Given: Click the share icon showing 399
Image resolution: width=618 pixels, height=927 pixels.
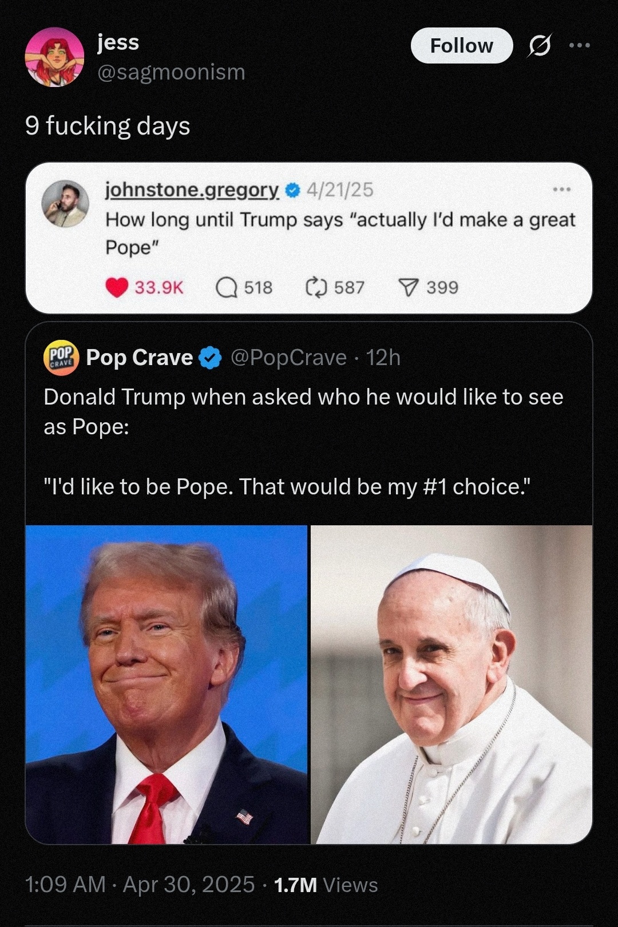Looking at the screenshot, I should click(408, 287).
